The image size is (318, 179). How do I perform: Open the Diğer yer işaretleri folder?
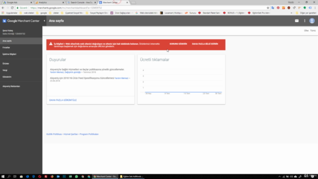click(306, 13)
